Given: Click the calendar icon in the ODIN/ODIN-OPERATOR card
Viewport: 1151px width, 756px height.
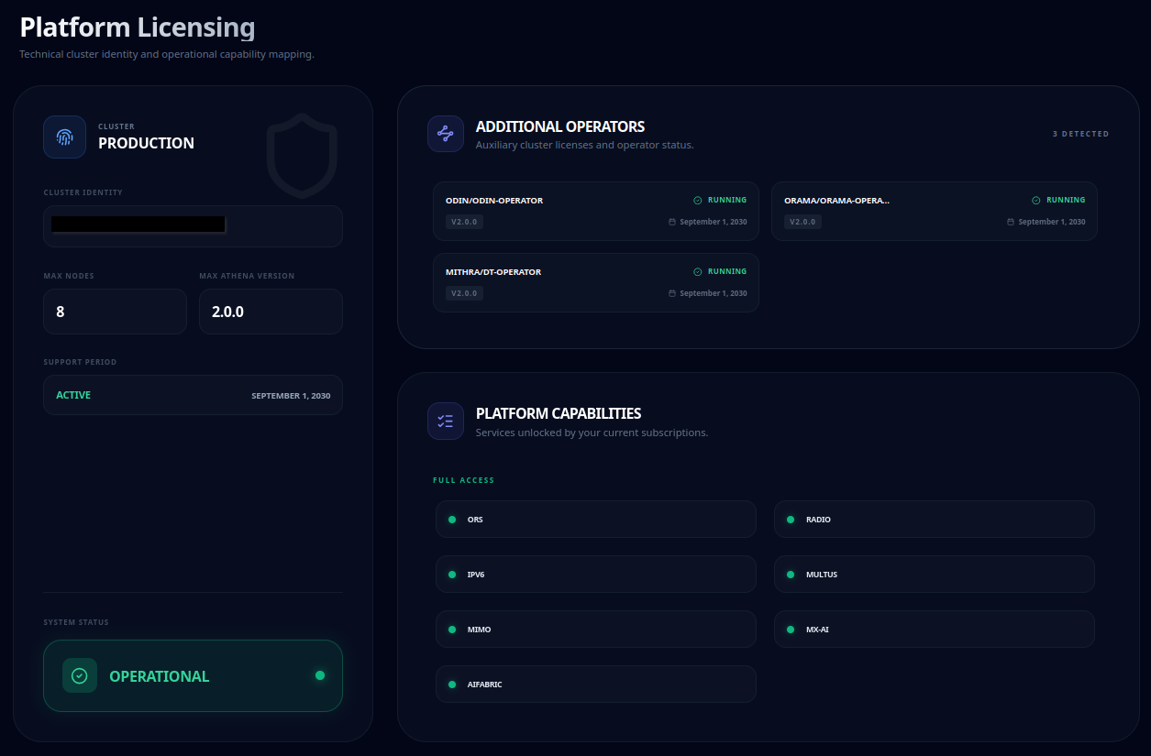Looking at the screenshot, I should click(x=672, y=222).
